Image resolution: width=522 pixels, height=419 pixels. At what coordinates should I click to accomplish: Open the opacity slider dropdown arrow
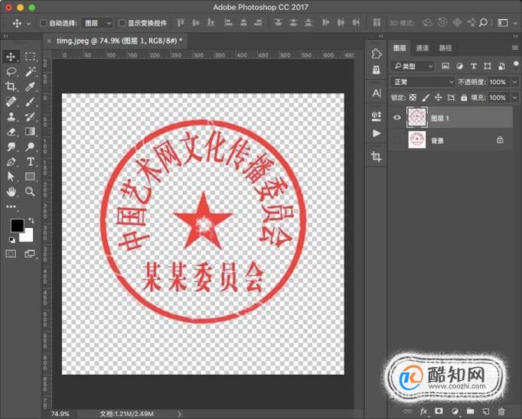point(514,82)
